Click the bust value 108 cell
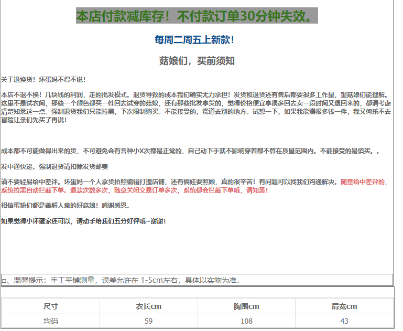Image resolution: width=403 pixels, height=331 pixels. coord(246,321)
